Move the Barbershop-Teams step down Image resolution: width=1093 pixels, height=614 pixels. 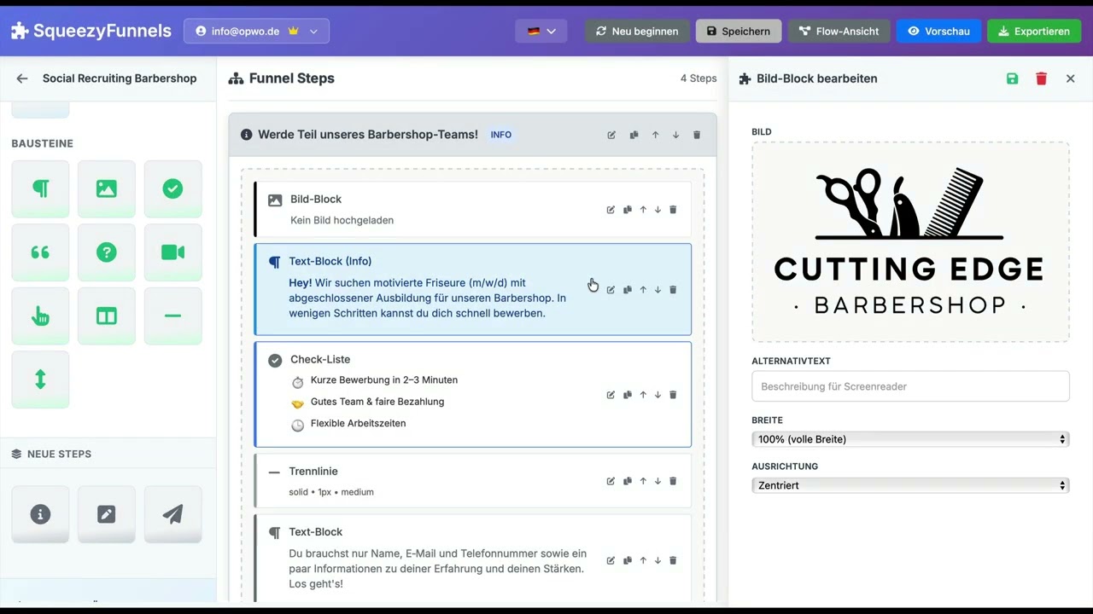[x=675, y=135]
